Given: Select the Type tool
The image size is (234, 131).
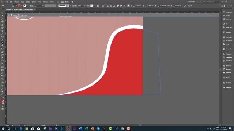Looking at the screenshot, I should [3, 31].
